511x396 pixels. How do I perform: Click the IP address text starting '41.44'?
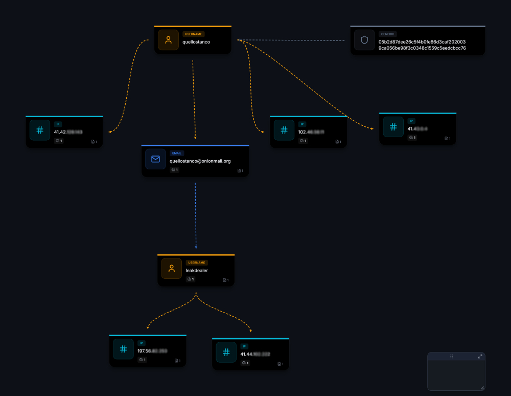point(255,354)
